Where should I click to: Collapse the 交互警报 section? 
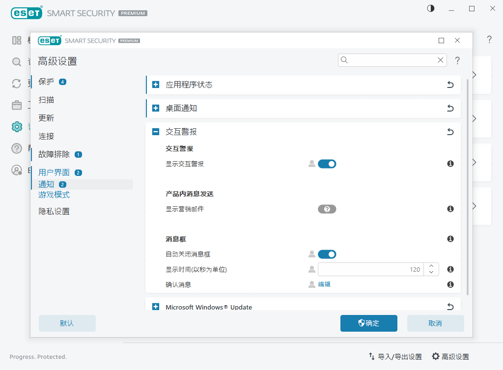point(156,132)
